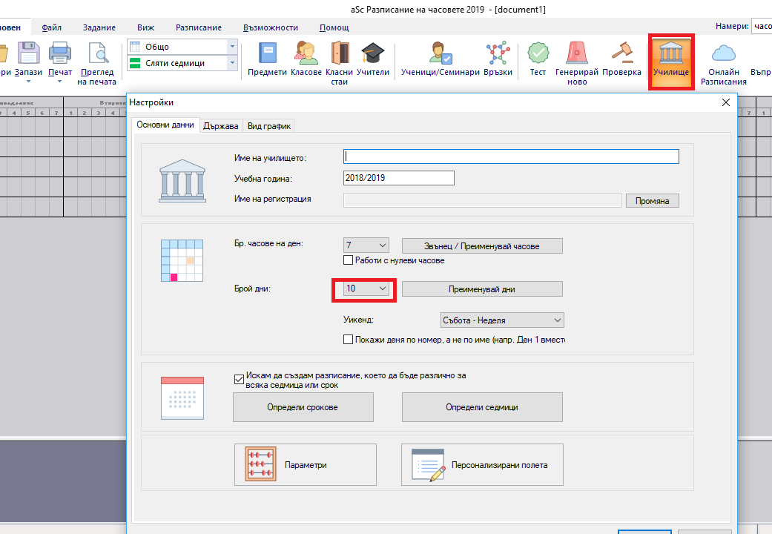
Task: Click the Преименувай дни button
Action: click(x=482, y=289)
